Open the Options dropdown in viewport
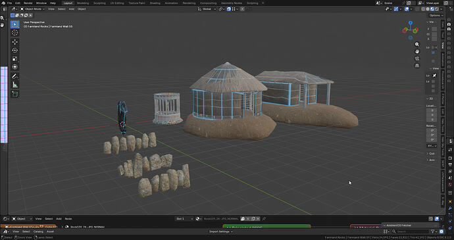 pyautogui.click(x=436, y=15)
